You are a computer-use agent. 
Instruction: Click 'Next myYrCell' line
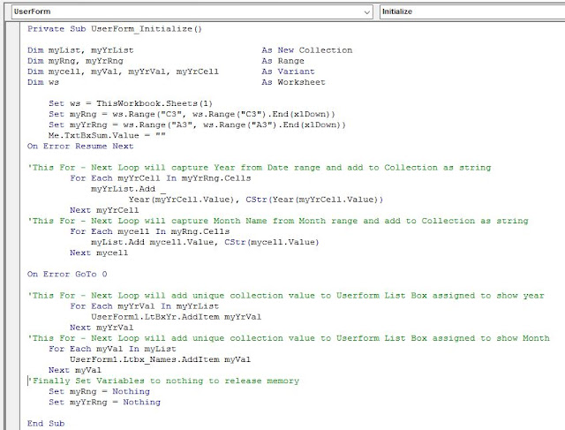coord(104,210)
